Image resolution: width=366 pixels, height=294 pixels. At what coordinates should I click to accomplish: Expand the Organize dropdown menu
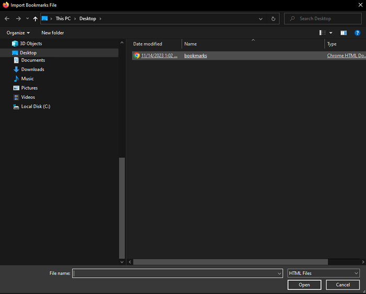18,32
